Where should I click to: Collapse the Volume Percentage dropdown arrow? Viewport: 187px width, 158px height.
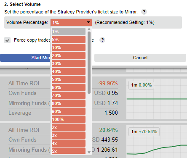(x=88, y=22)
